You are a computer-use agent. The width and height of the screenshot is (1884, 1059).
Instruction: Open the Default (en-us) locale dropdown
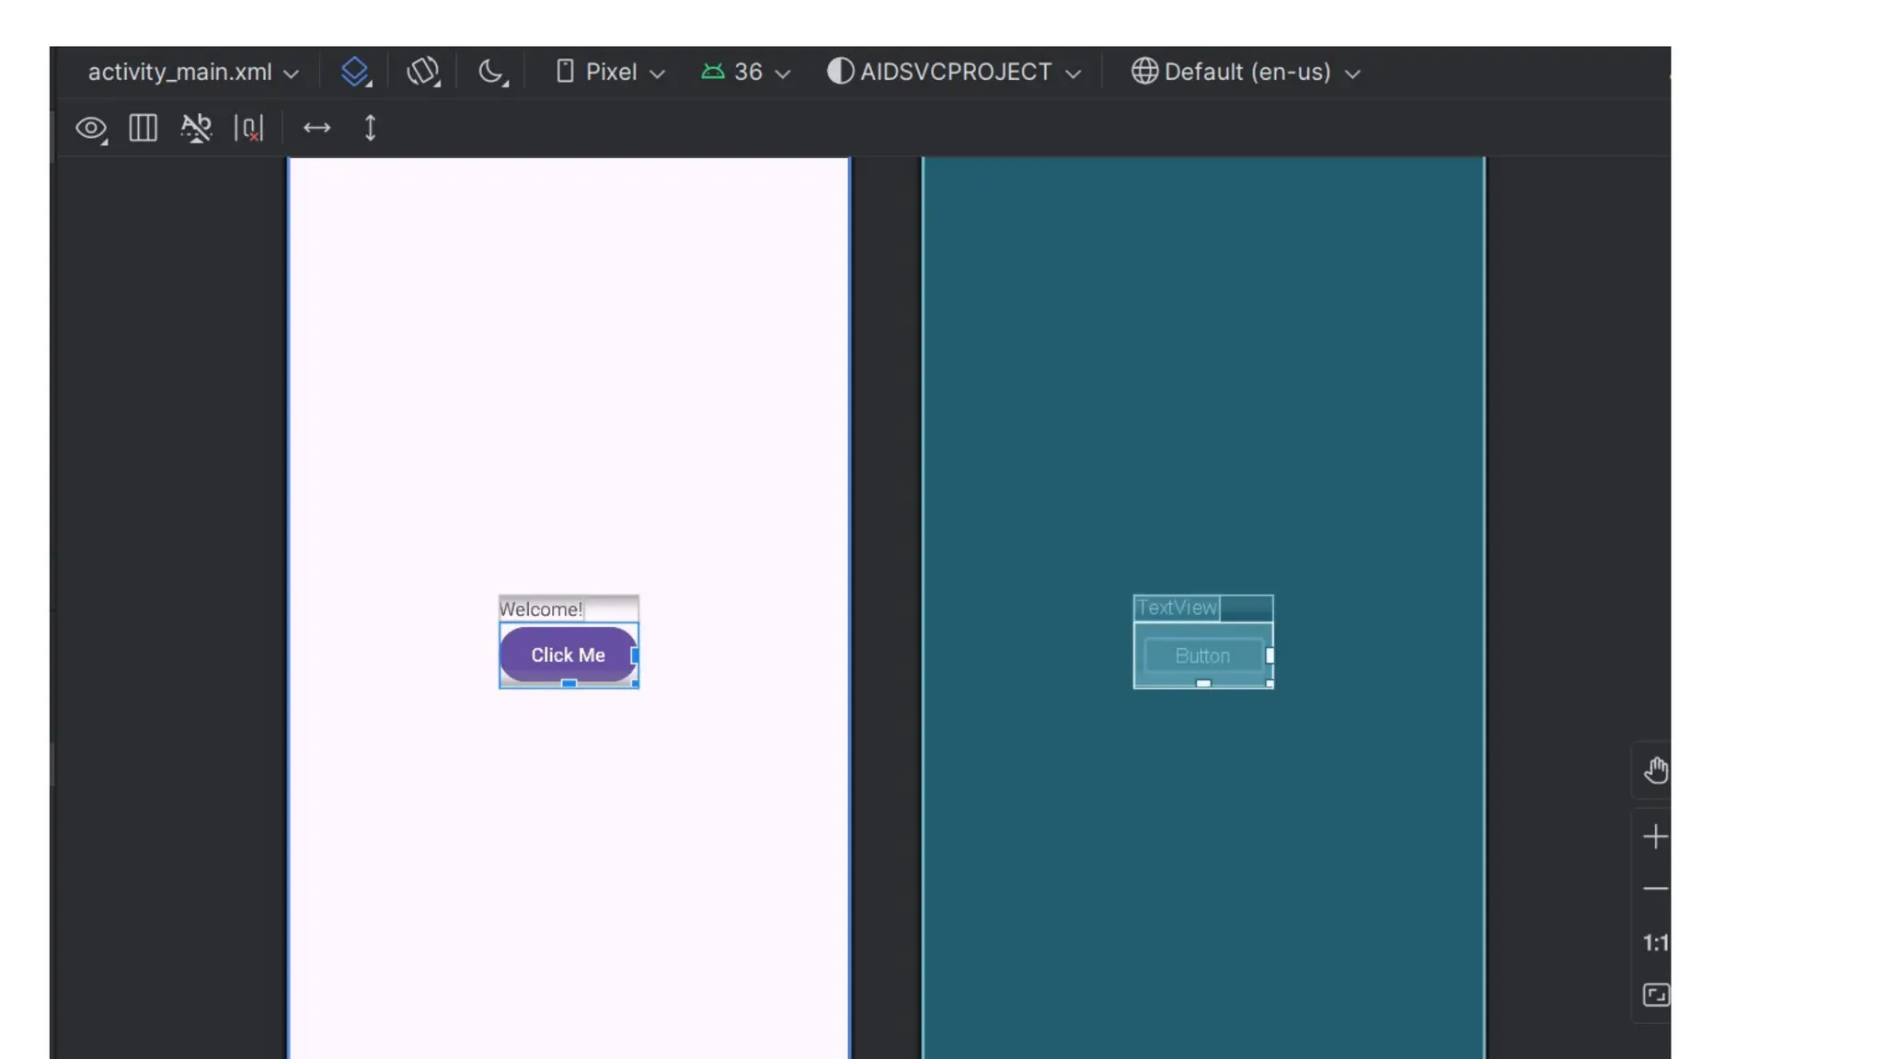[x=1246, y=72]
